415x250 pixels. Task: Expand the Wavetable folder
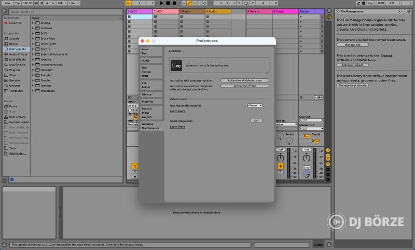click(33, 91)
